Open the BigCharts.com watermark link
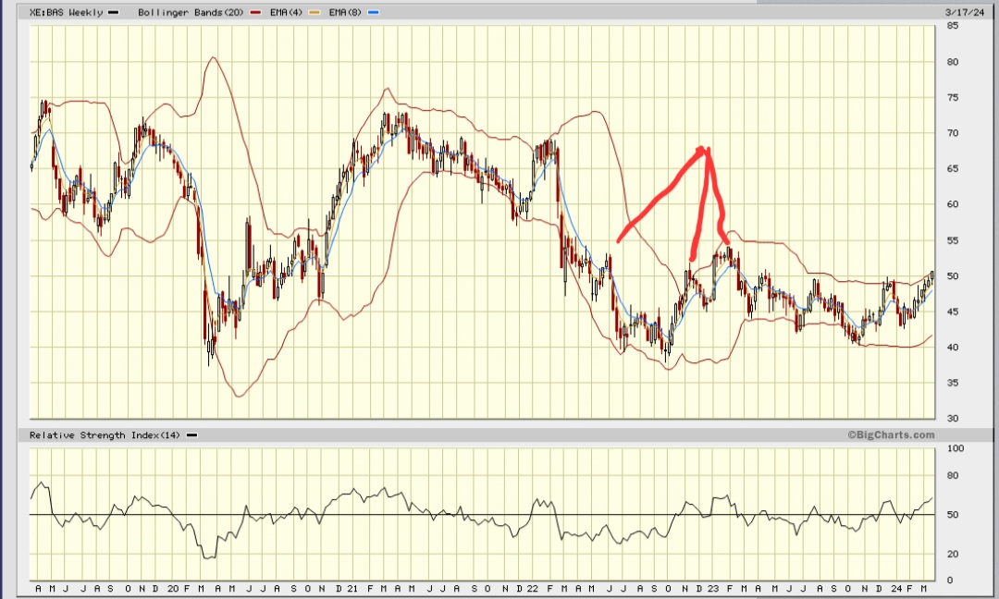The height and width of the screenshot is (599, 999). point(892,434)
